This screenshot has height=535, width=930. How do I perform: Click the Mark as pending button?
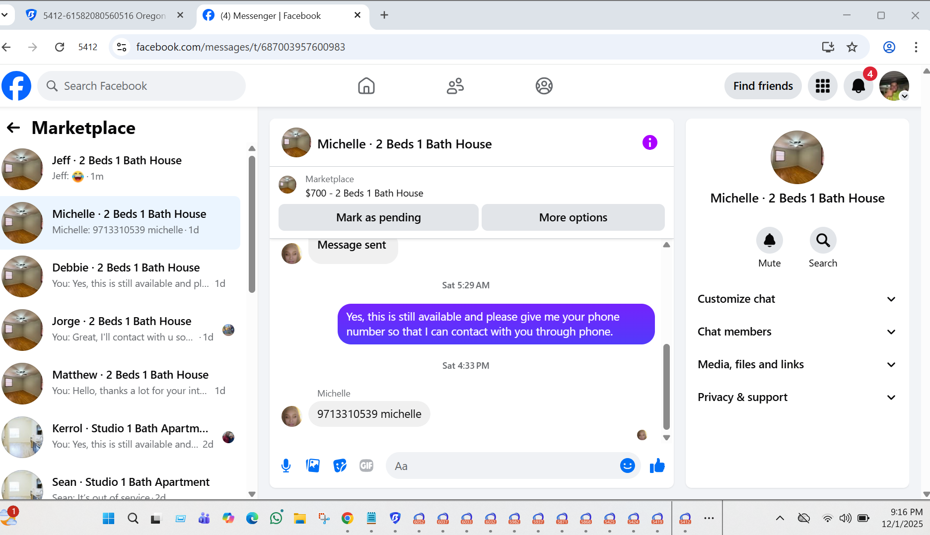[x=378, y=217]
